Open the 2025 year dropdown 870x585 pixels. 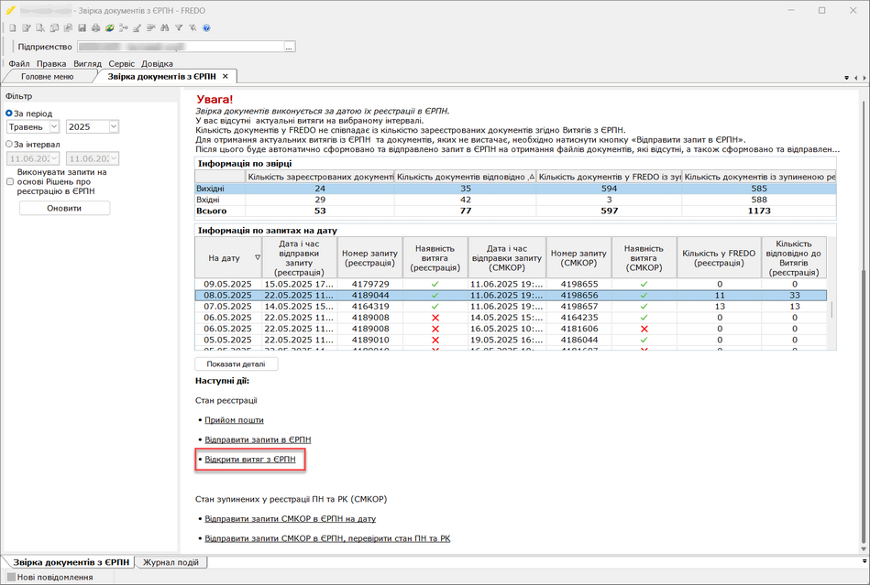tap(113, 127)
